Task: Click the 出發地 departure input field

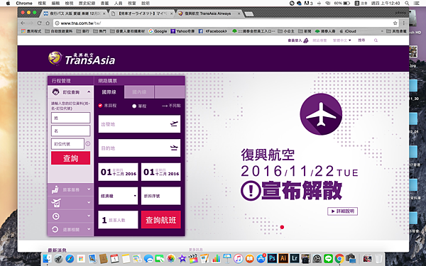Action: pyautogui.click(x=139, y=124)
